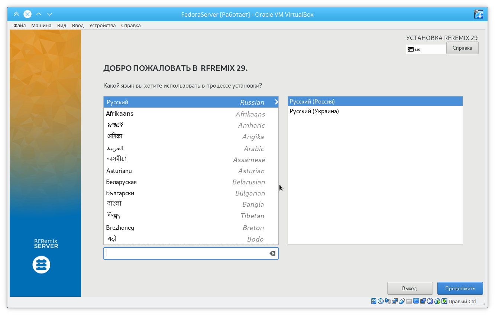This screenshot has width=495, height=315.
Task: Choose Русский (Украина) locale
Action: pos(314,111)
